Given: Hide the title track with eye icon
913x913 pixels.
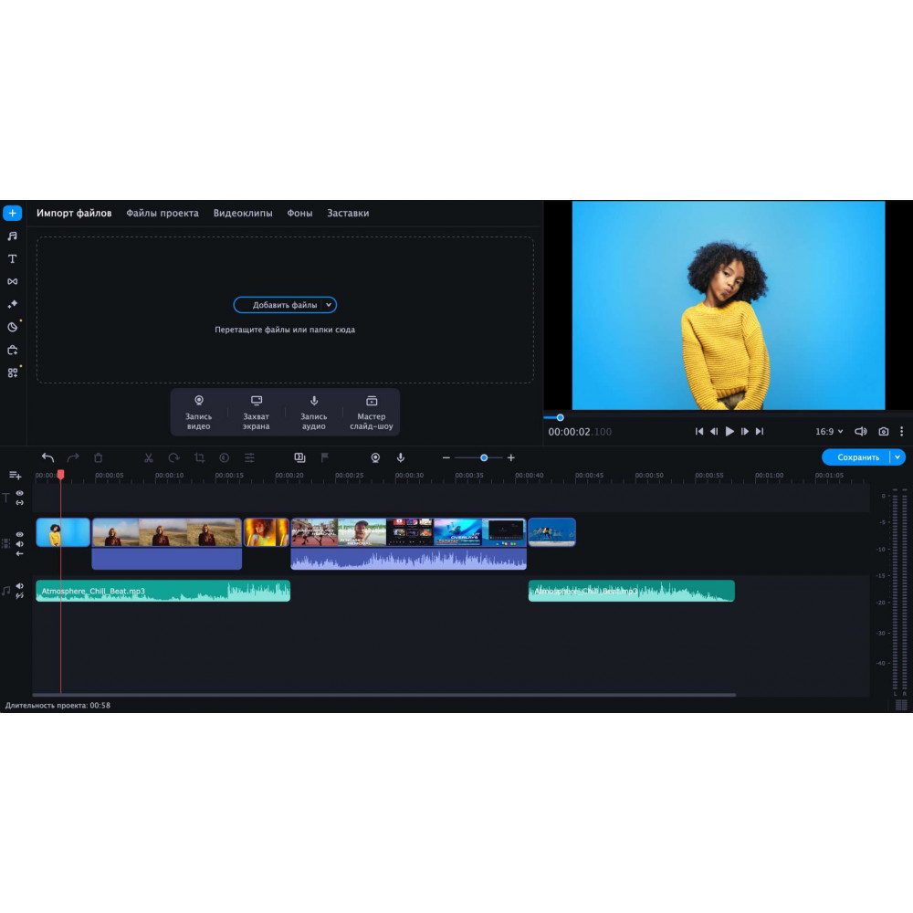Looking at the screenshot, I should 20,493.
